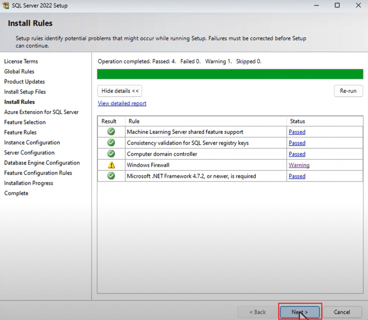Select Feature Configuration Rules step
Image resolution: width=368 pixels, height=320 pixels.
[38, 173]
